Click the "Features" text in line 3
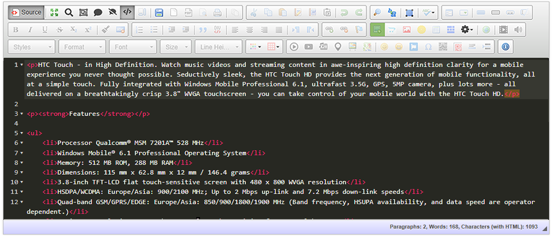This screenshot has width=552, height=236. pos(85,114)
